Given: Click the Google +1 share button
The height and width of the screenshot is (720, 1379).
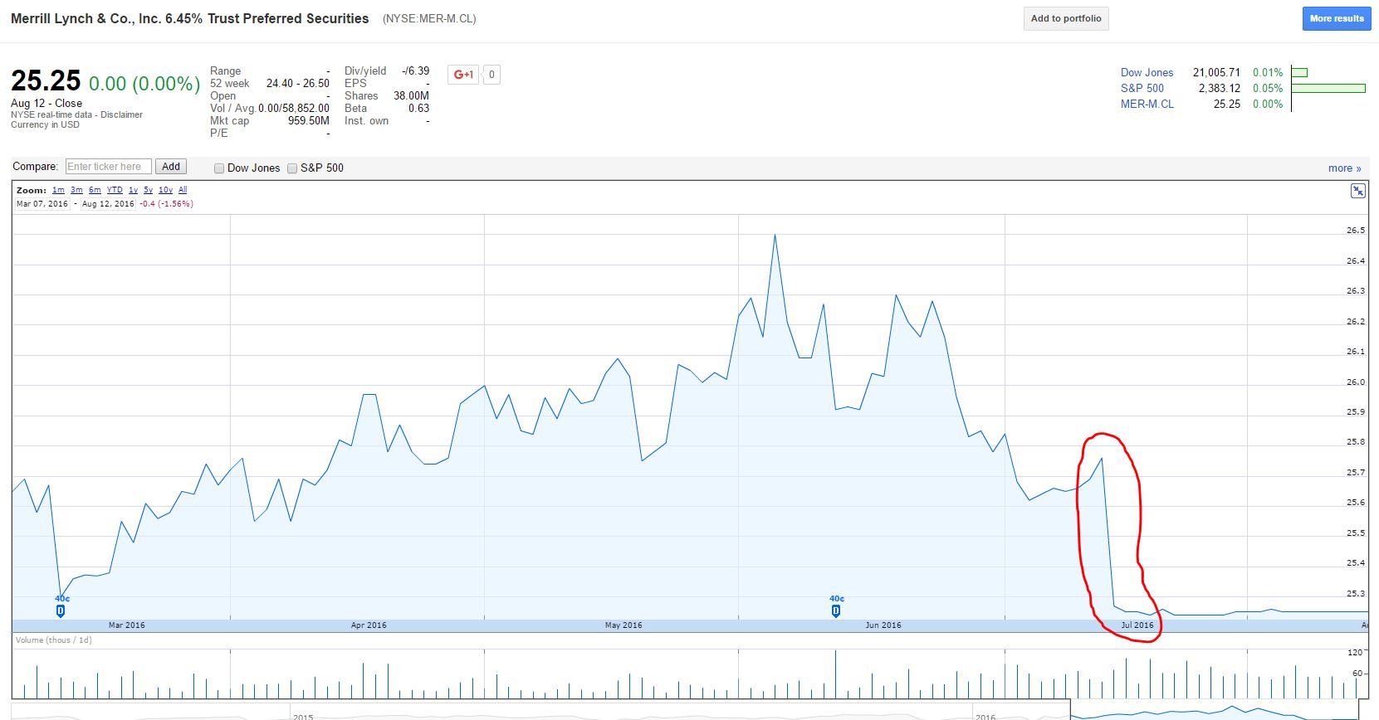Looking at the screenshot, I should point(463,75).
